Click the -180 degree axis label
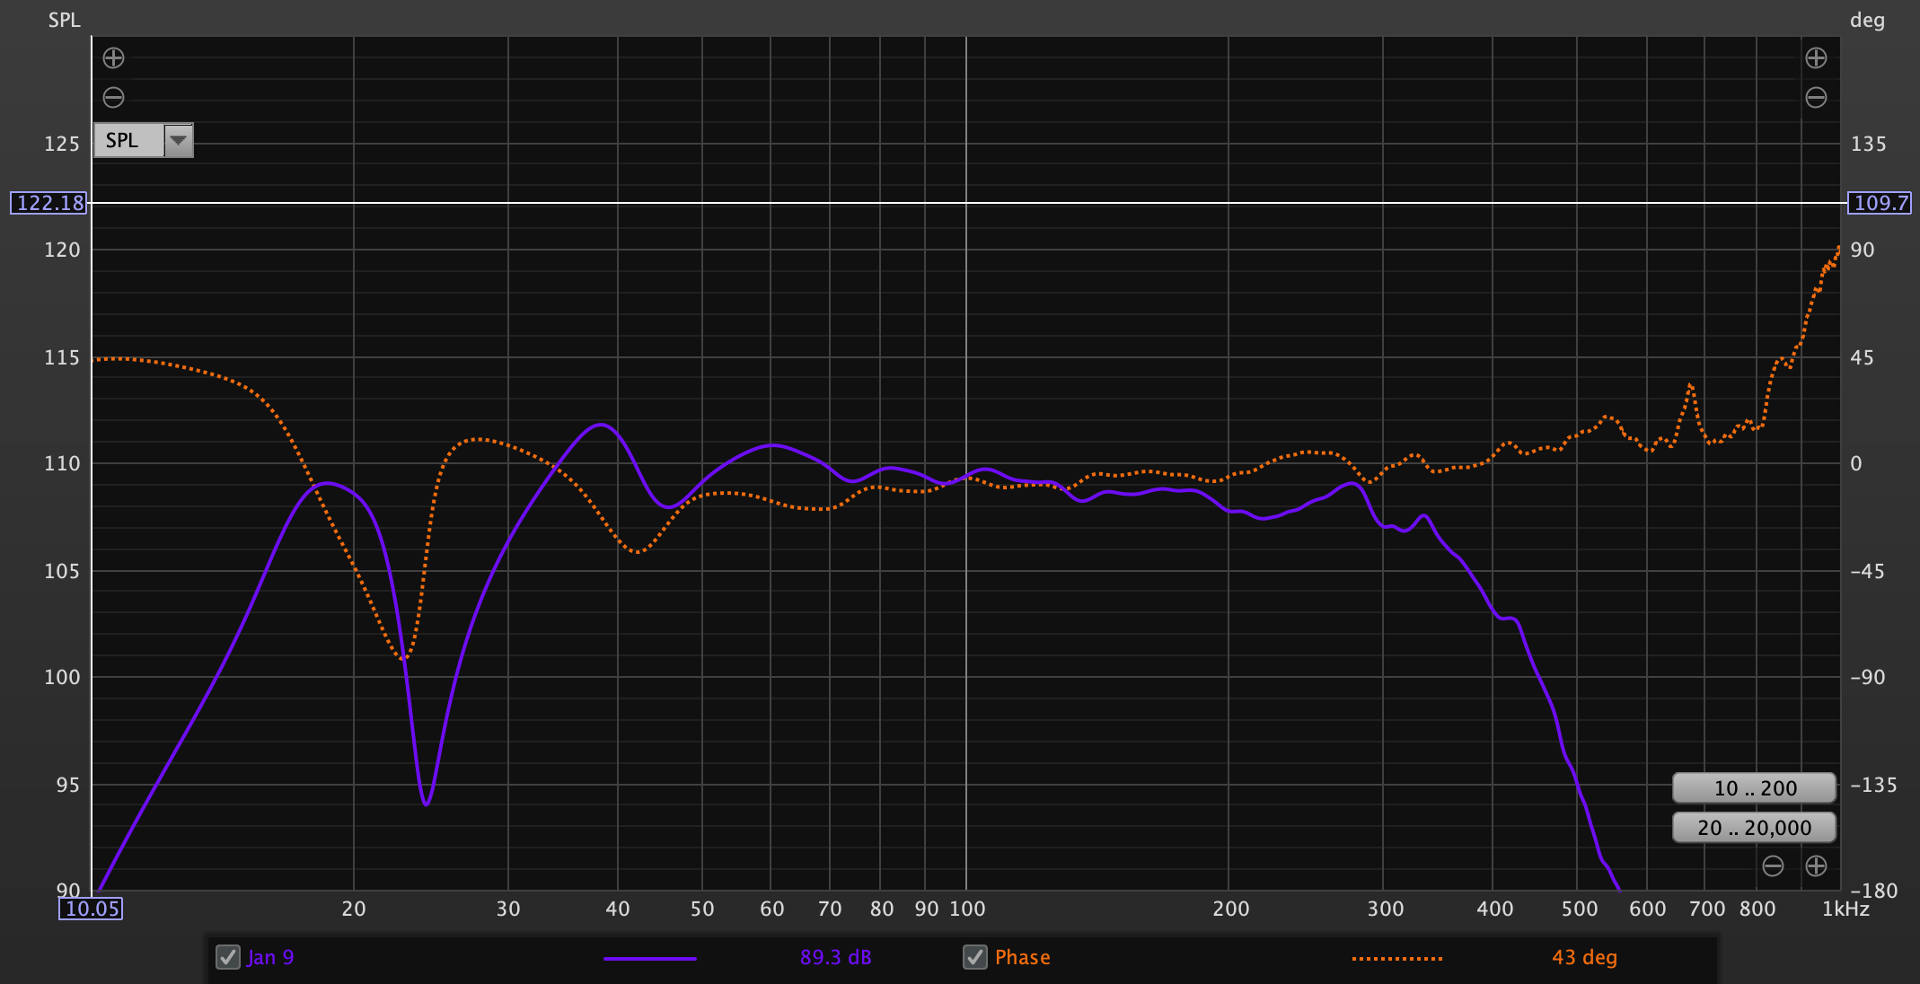Image resolution: width=1920 pixels, height=984 pixels. click(x=1874, y=891)
